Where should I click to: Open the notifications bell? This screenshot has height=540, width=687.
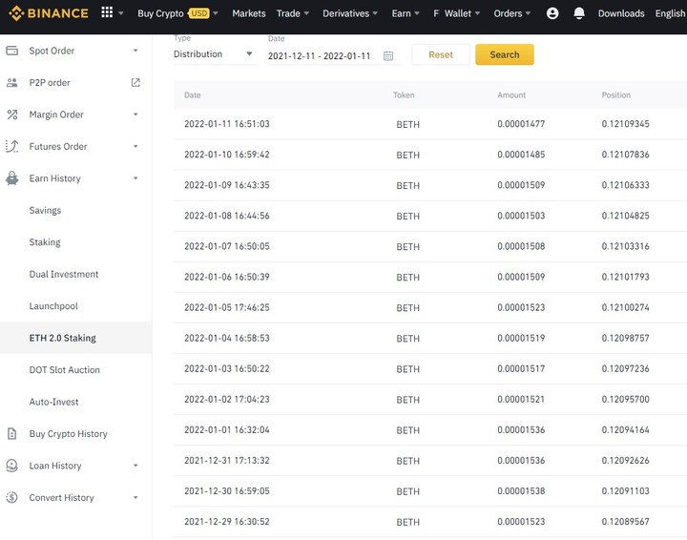pyautogui.click(x=579, y=13)
